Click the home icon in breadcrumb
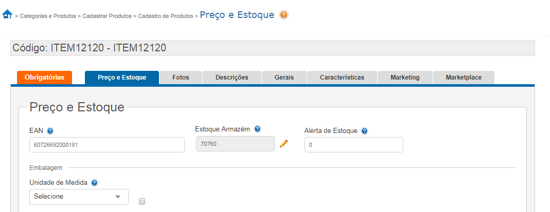The width and height of the screenshot is (550, 212). (x=7, y=15)
